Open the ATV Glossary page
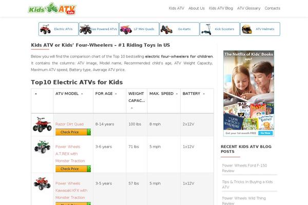This screenshot has width=308, height=205. click(x=248, y=8)
